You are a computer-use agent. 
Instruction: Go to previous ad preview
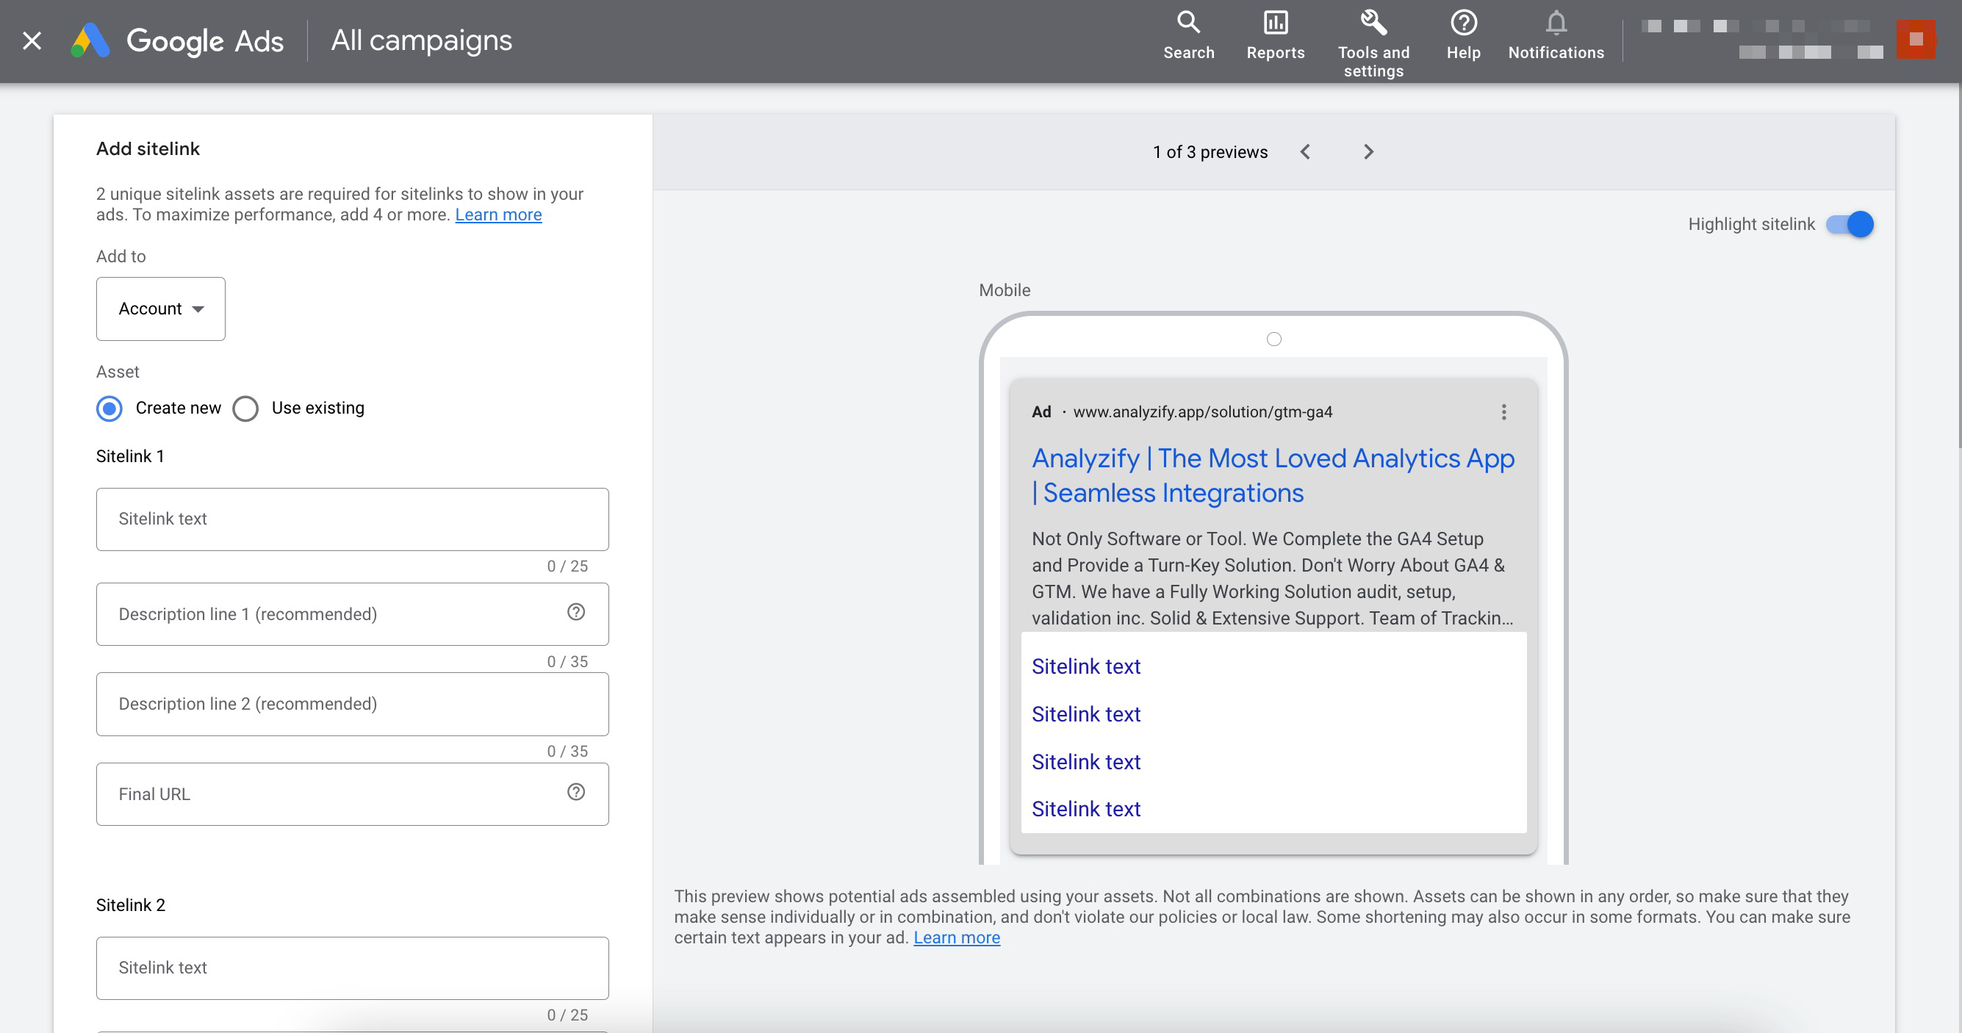click(x=1305, y=151)
